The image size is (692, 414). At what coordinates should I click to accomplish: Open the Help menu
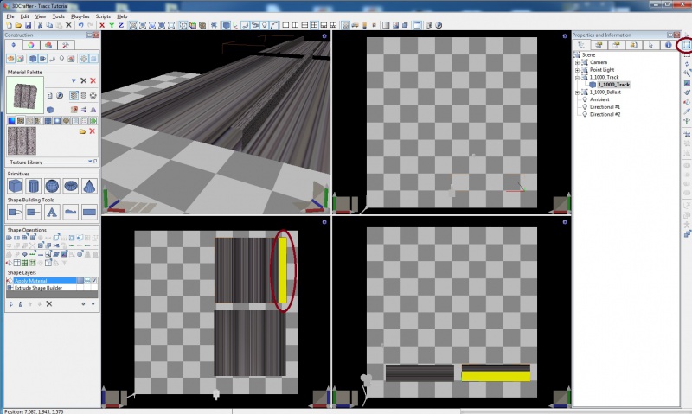click(x=122, y=16)
